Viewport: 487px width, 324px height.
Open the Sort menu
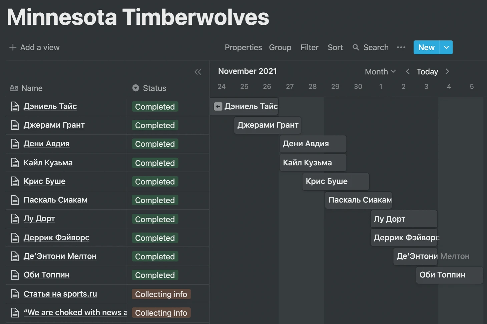[335, 47]
